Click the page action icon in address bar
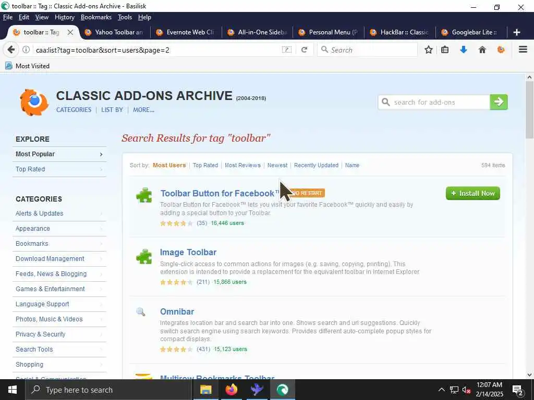This screenshot has width=534, height=400. [287, 50]
